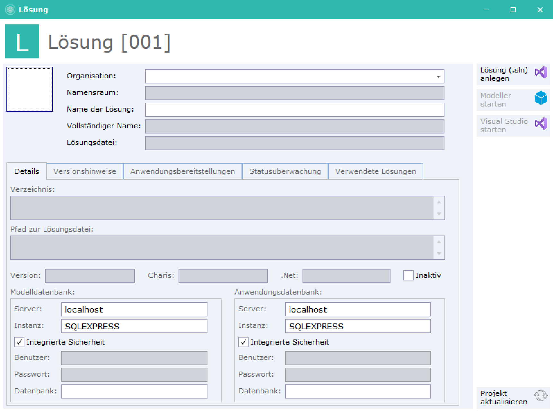Uncheck Integrierte Sicherheit under Anwendungsdatenbank
Screen dimensions: 553x412
(243, 342)
